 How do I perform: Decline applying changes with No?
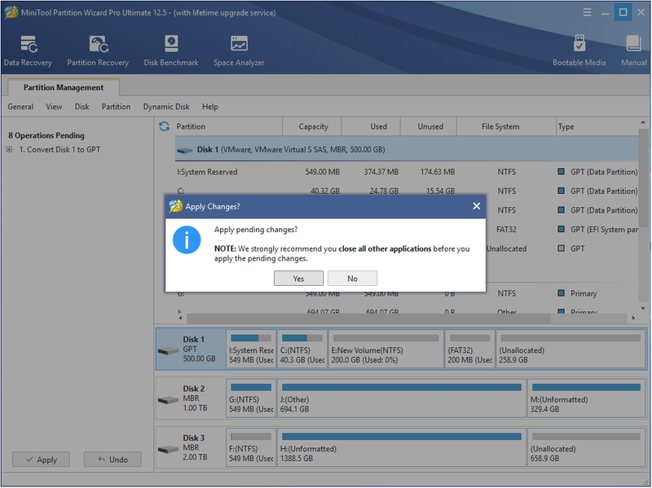(x=352, y=279)
